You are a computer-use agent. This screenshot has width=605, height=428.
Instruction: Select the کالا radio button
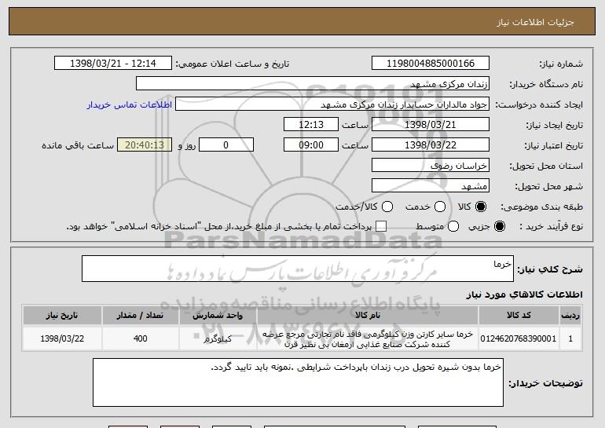[x=481, y=207]
